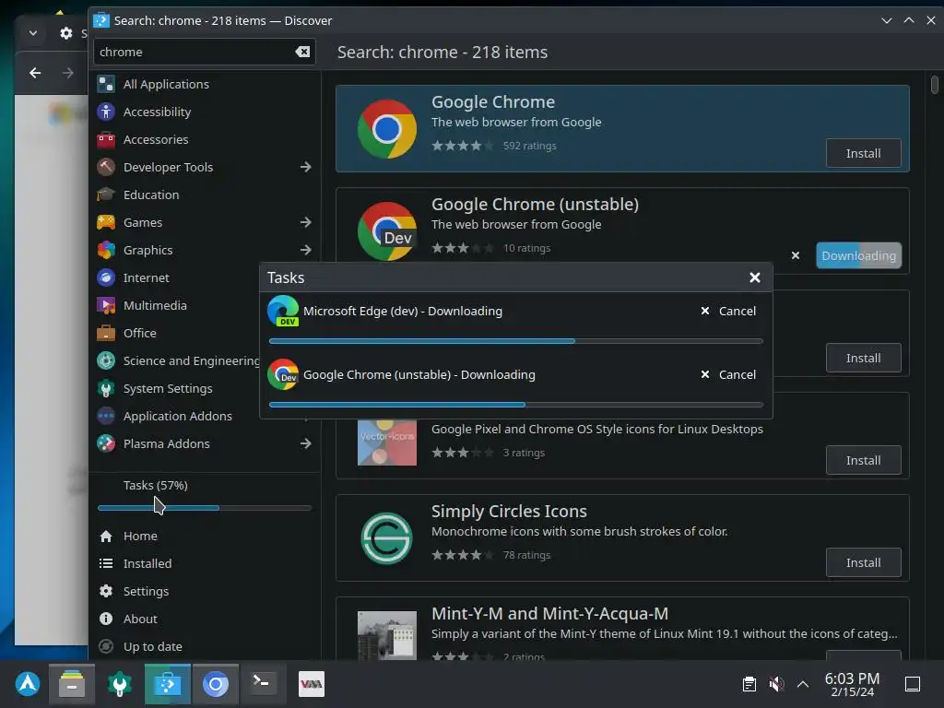The height and width of the screenshot is (708, 944).
Task: Open the Multimedia category
Action: pos(204,306)
